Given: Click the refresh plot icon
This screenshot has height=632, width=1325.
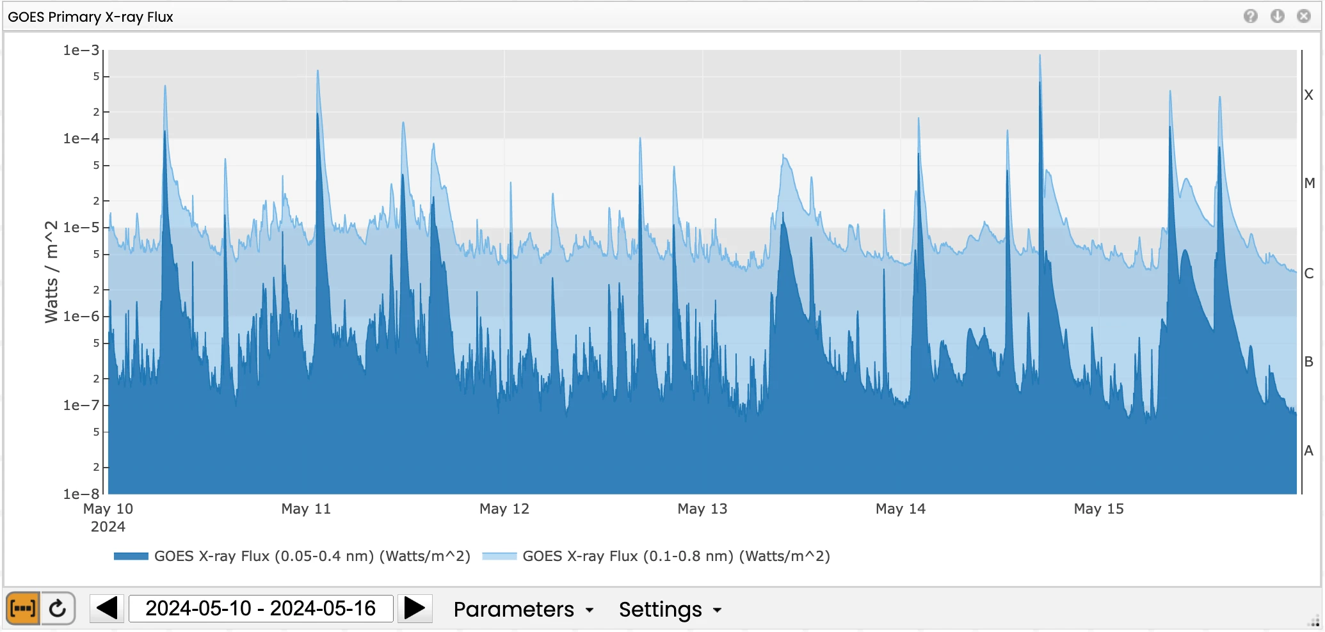Looking at the screenshot, I should pos(58,608).
